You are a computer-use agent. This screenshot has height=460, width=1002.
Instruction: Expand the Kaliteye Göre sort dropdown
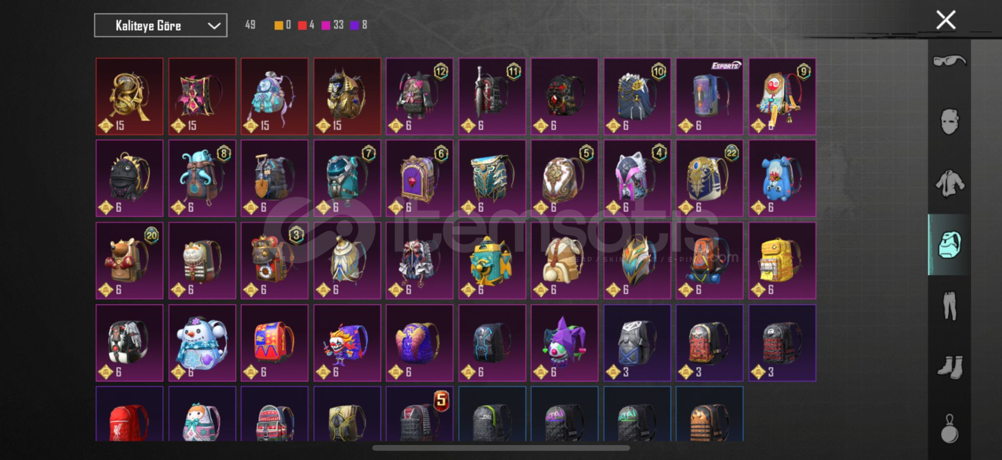(x=161, y=26)
